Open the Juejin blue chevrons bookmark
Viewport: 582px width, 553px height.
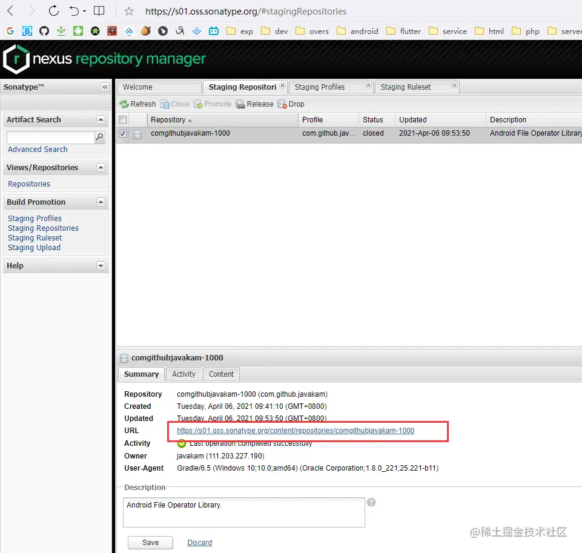click(197, 31)
